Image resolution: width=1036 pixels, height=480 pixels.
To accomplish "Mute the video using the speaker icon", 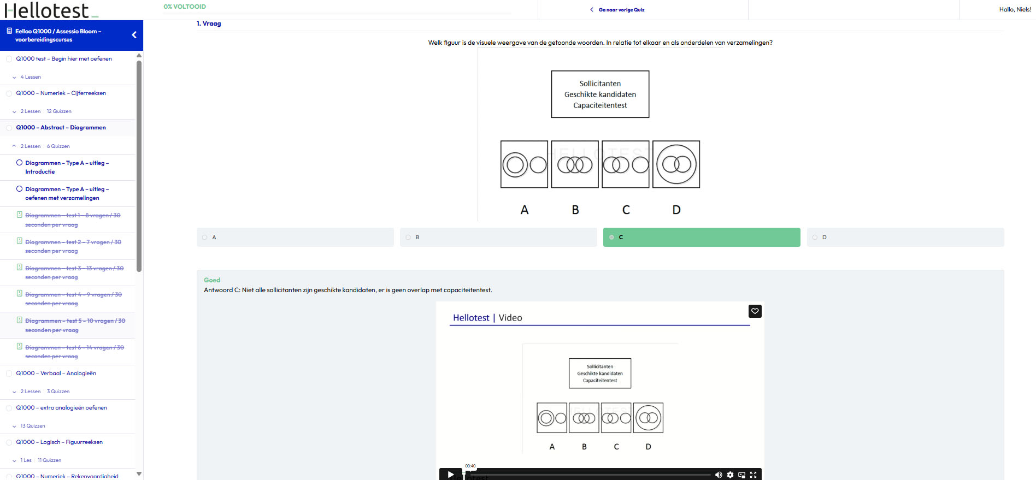I will (719, 475).
